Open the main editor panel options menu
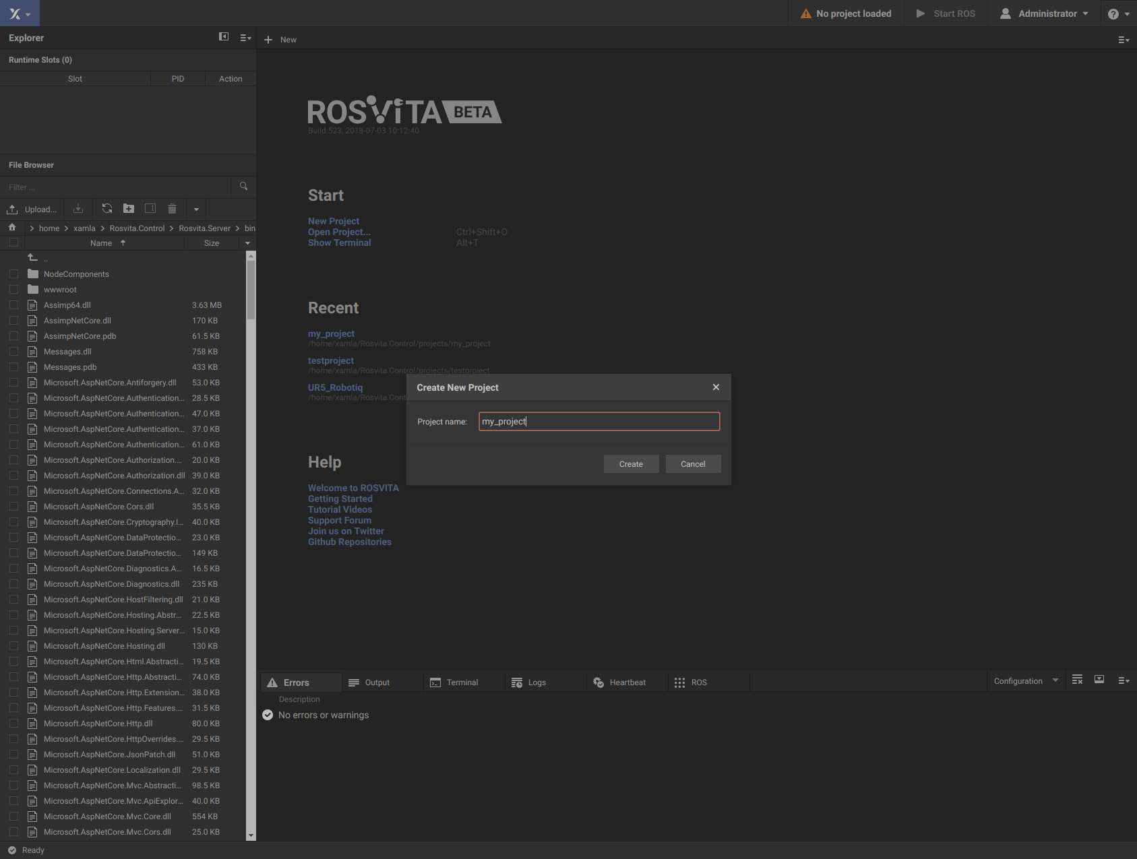 (1123, 40)
